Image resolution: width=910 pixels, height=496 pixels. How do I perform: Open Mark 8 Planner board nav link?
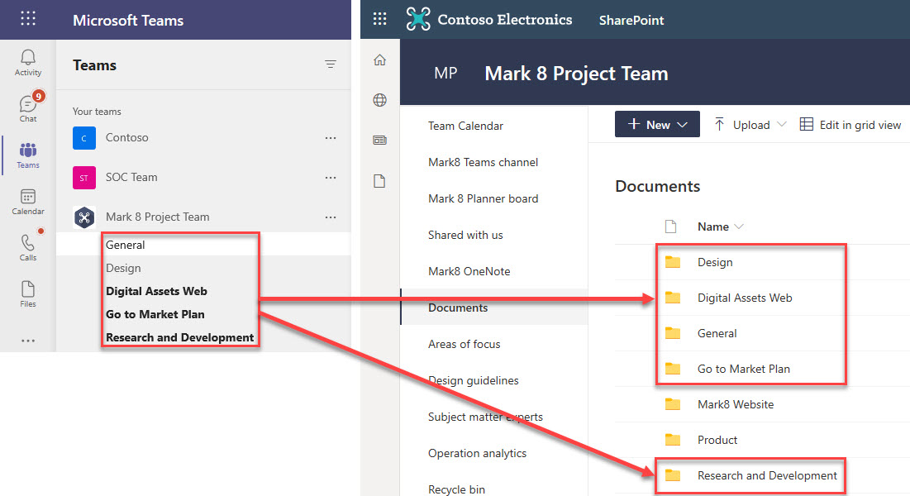point(483,198)
